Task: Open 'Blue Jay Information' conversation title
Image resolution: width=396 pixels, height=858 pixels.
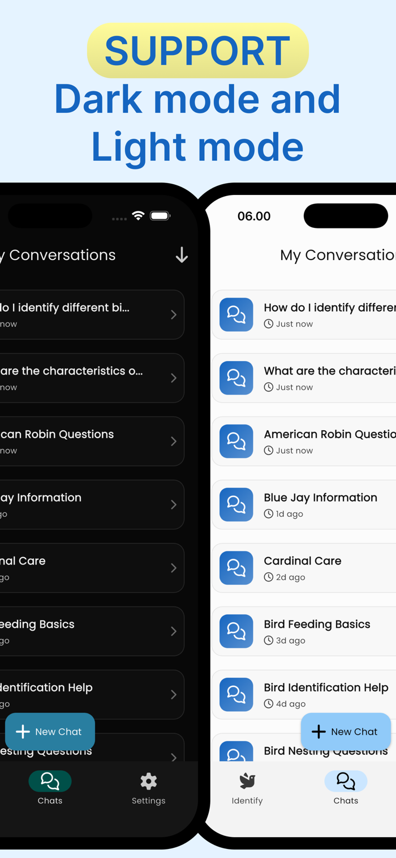Action: pyautogui.click(x=320, y=498)
